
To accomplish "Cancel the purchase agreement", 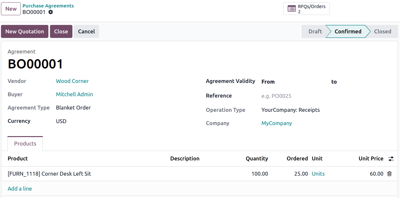I will pos(86,31).
